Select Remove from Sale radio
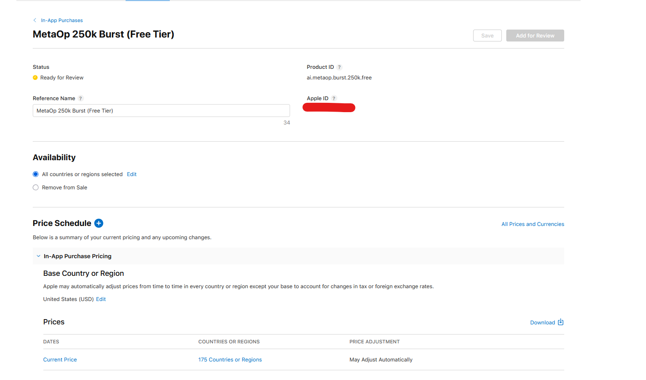646x380 pixels. click(x=36, y=188)
